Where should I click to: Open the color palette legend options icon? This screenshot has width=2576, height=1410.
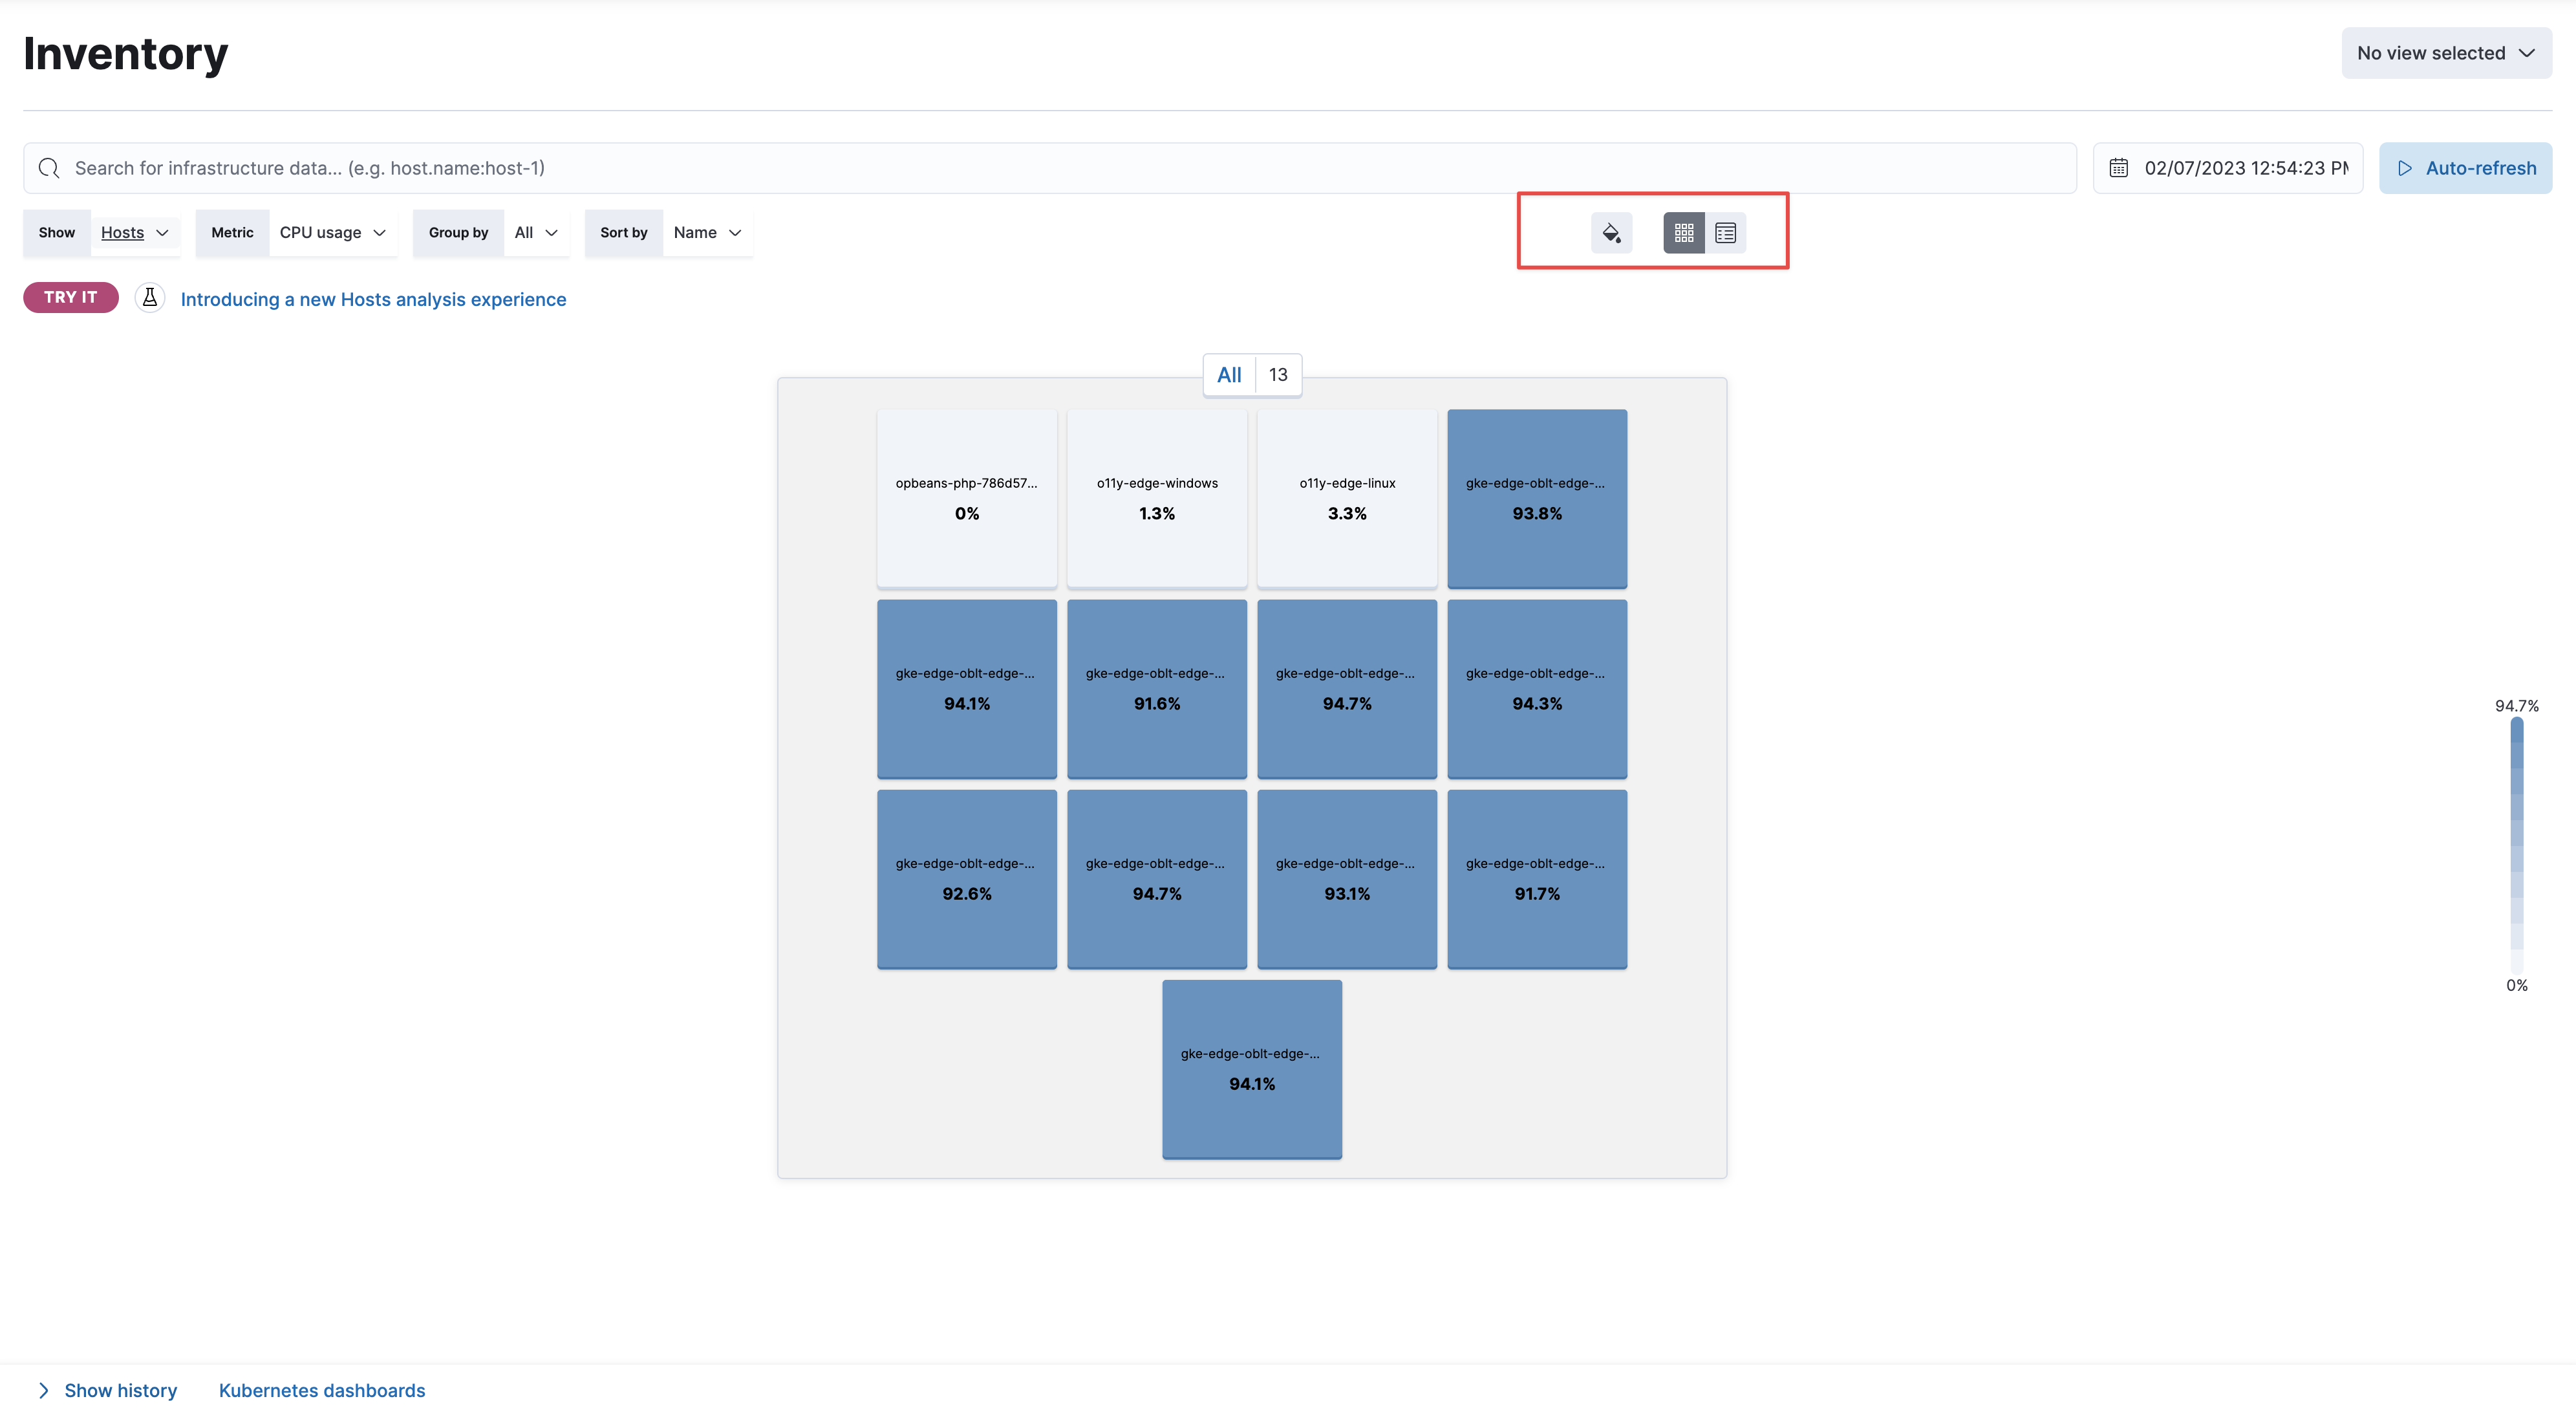pos(1611,232)
